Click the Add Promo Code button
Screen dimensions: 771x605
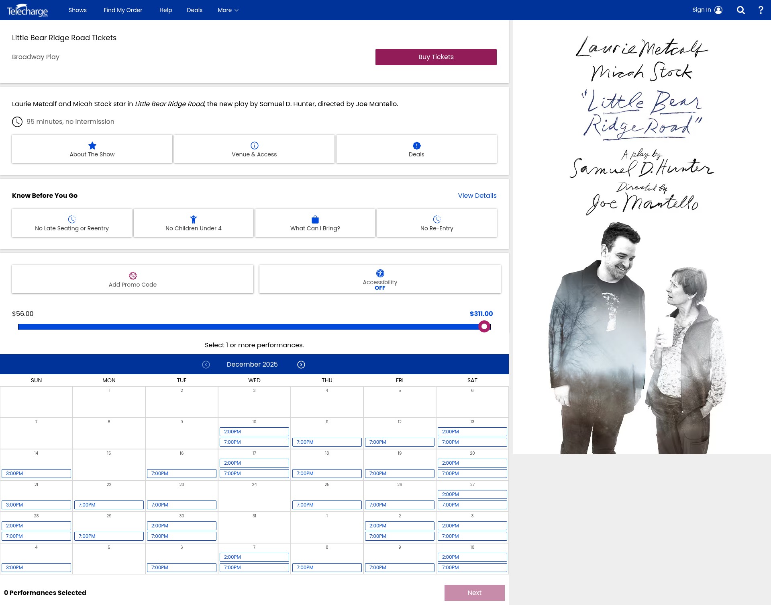tap(133, 279)
